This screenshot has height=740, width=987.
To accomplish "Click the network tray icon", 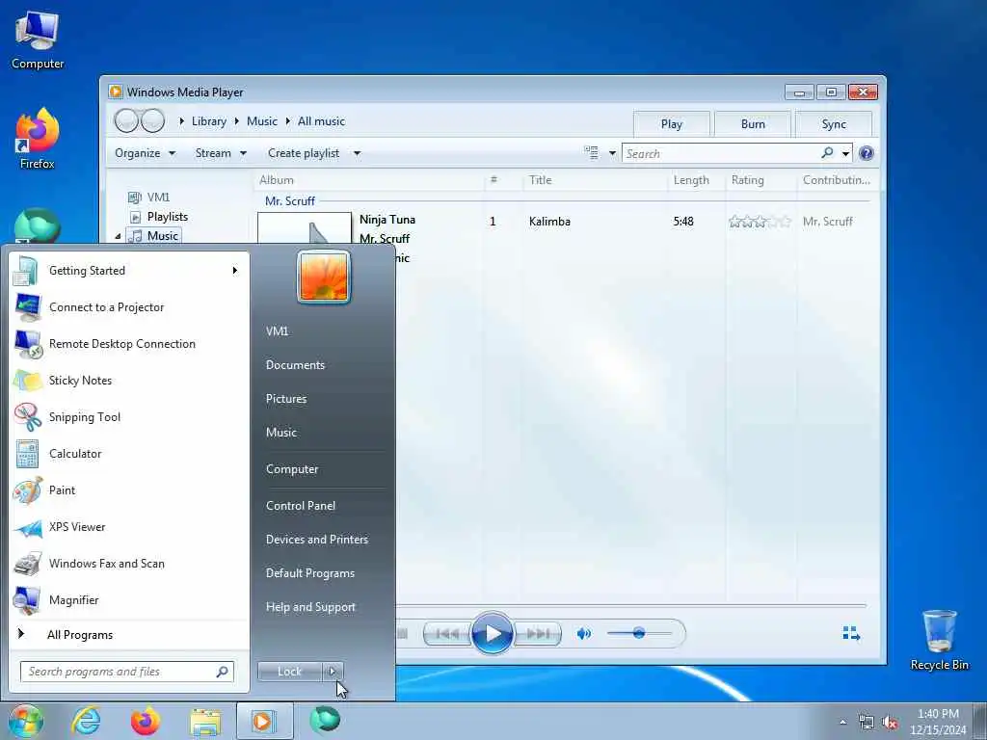I will [867, 722].
